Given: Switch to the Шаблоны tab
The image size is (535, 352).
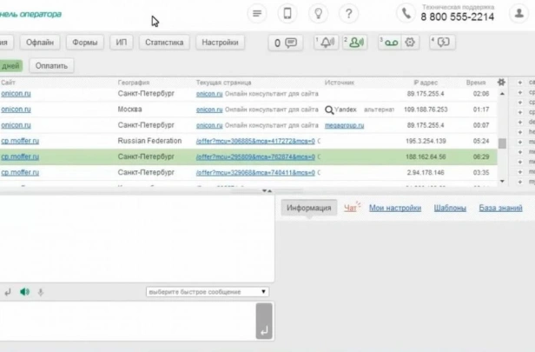Looking at the screenshot, I should coord(450,208).
